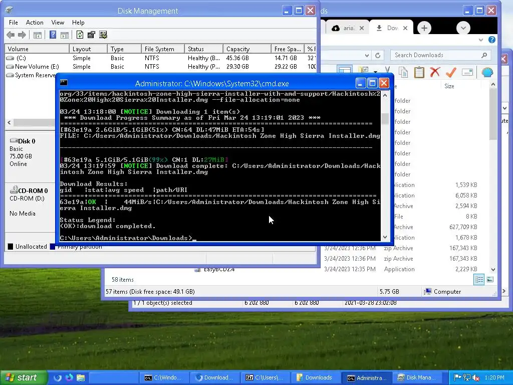This screenshot has width=513, height=385.
Task: Select the (C:) volume row
Action: pyautogui.click(x=160, y=58)
